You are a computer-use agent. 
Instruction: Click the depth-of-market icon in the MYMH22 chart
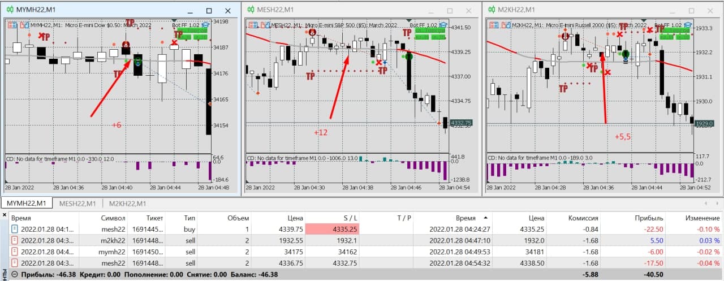coord(24,25)
